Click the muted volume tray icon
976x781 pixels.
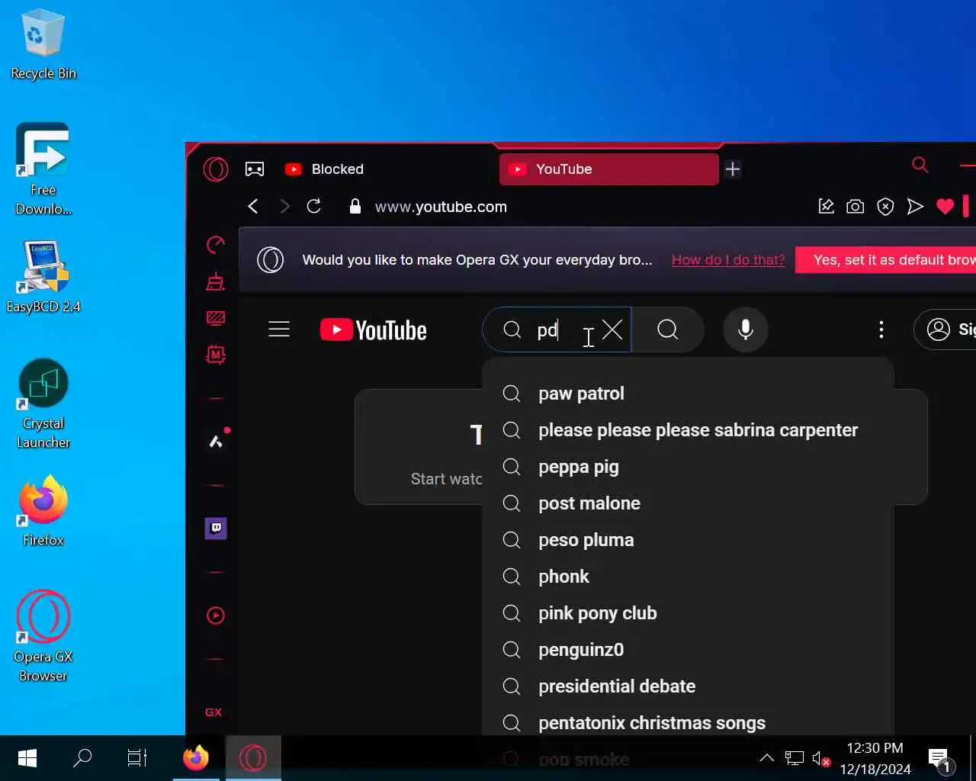point(821,758)
